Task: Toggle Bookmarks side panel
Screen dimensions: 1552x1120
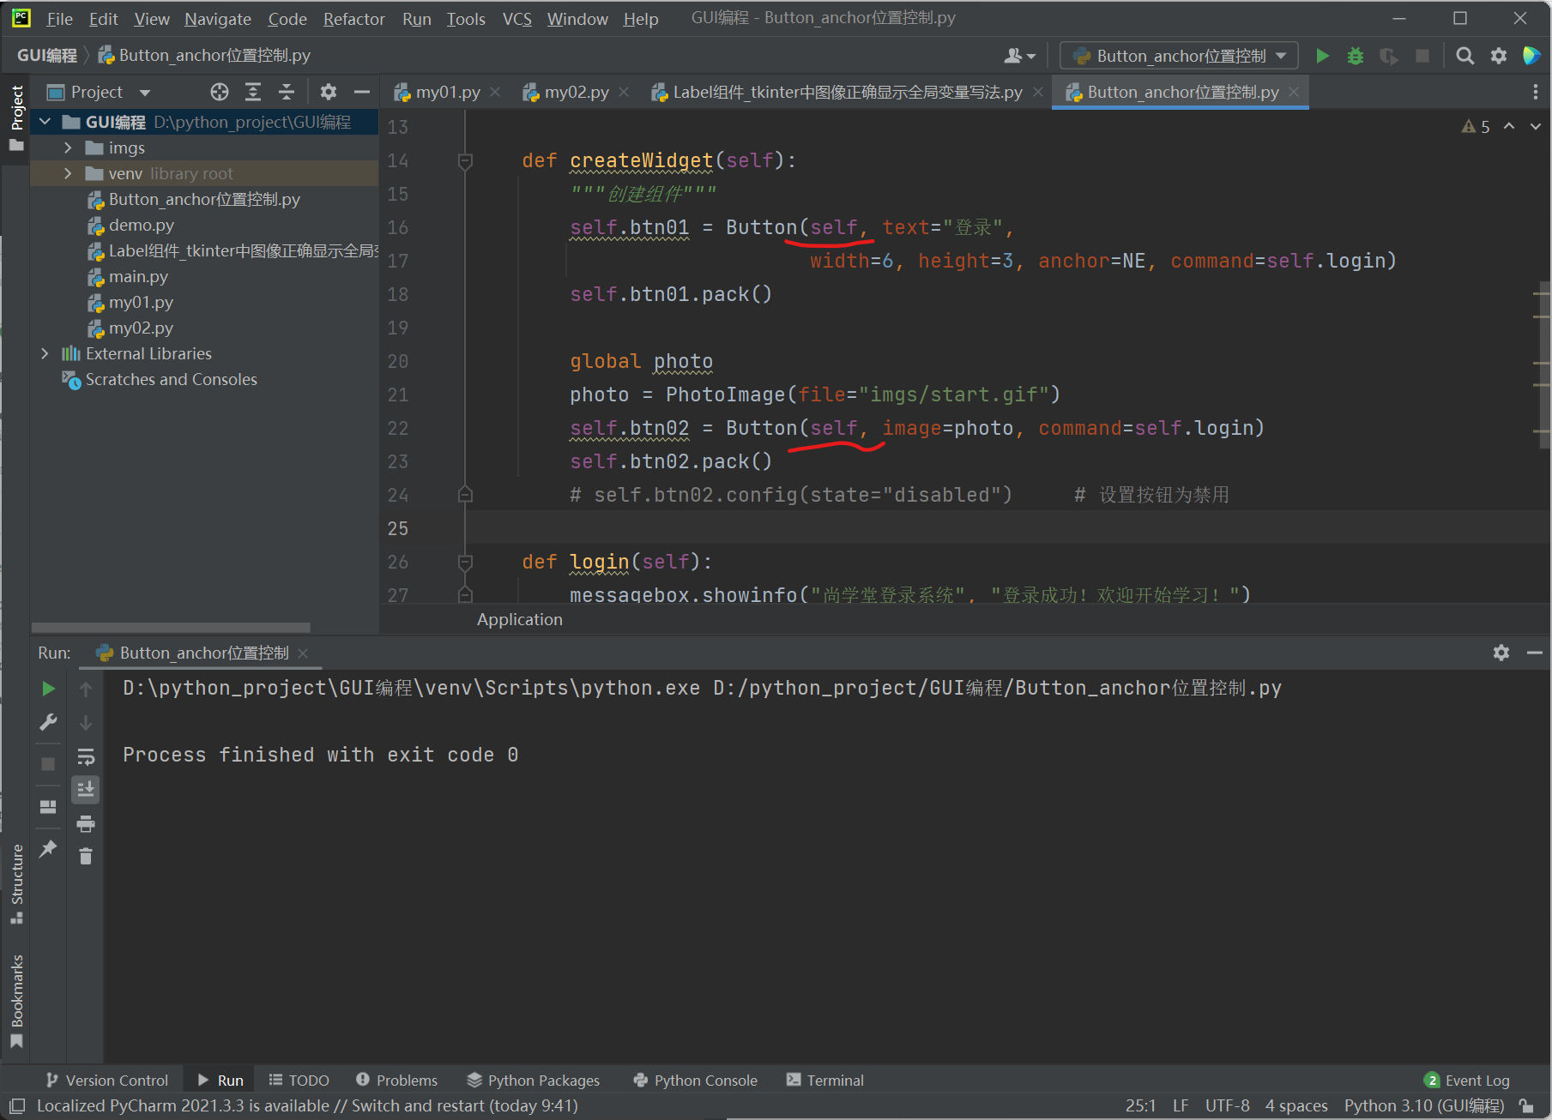Action: (16, 1001)
